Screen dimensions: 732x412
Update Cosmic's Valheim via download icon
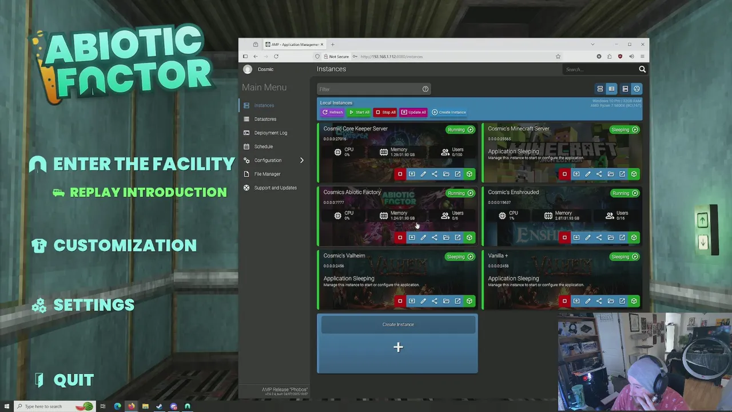coord(411,301)
